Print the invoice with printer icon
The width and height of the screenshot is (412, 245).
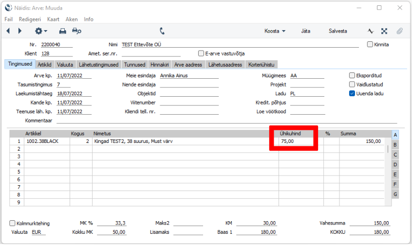(62, 31)
